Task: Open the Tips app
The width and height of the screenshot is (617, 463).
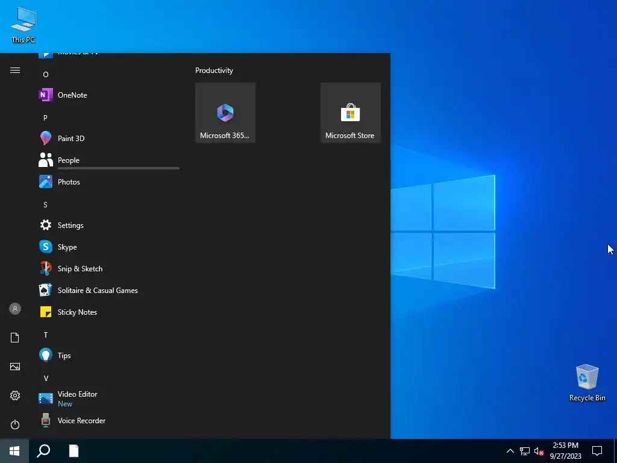Action: 108,355
